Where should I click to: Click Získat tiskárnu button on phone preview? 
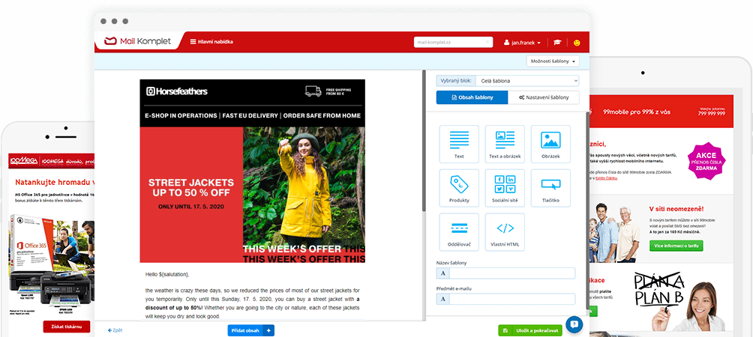pyautogui.click(x=66, y=327)
